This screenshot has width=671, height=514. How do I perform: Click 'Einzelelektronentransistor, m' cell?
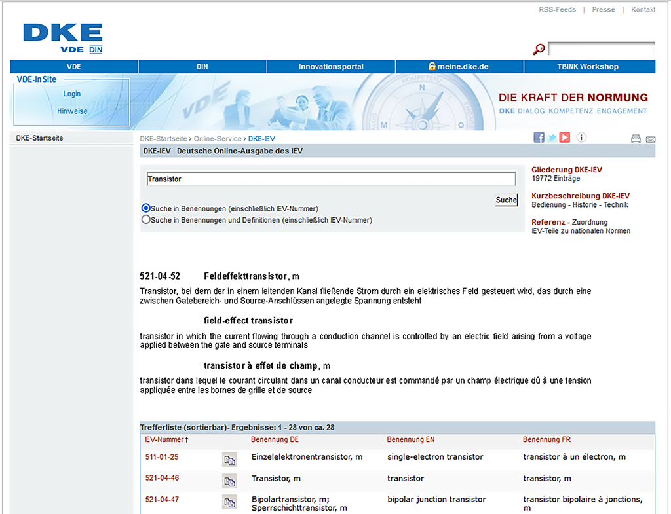307,456
